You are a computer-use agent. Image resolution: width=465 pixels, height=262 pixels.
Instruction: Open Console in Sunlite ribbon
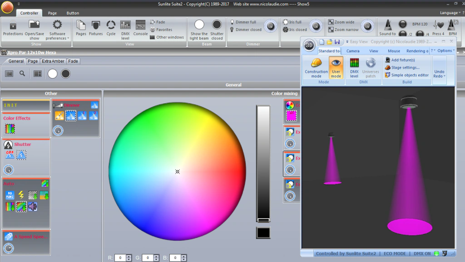(140, 28)
